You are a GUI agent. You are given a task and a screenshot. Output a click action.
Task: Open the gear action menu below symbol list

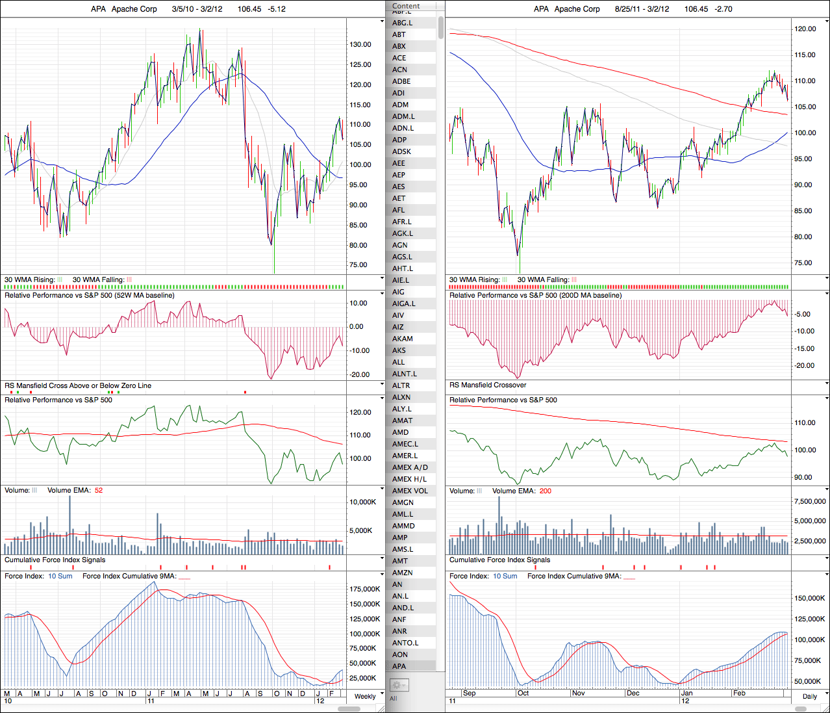pyautogui.click(x=398, y=685)
